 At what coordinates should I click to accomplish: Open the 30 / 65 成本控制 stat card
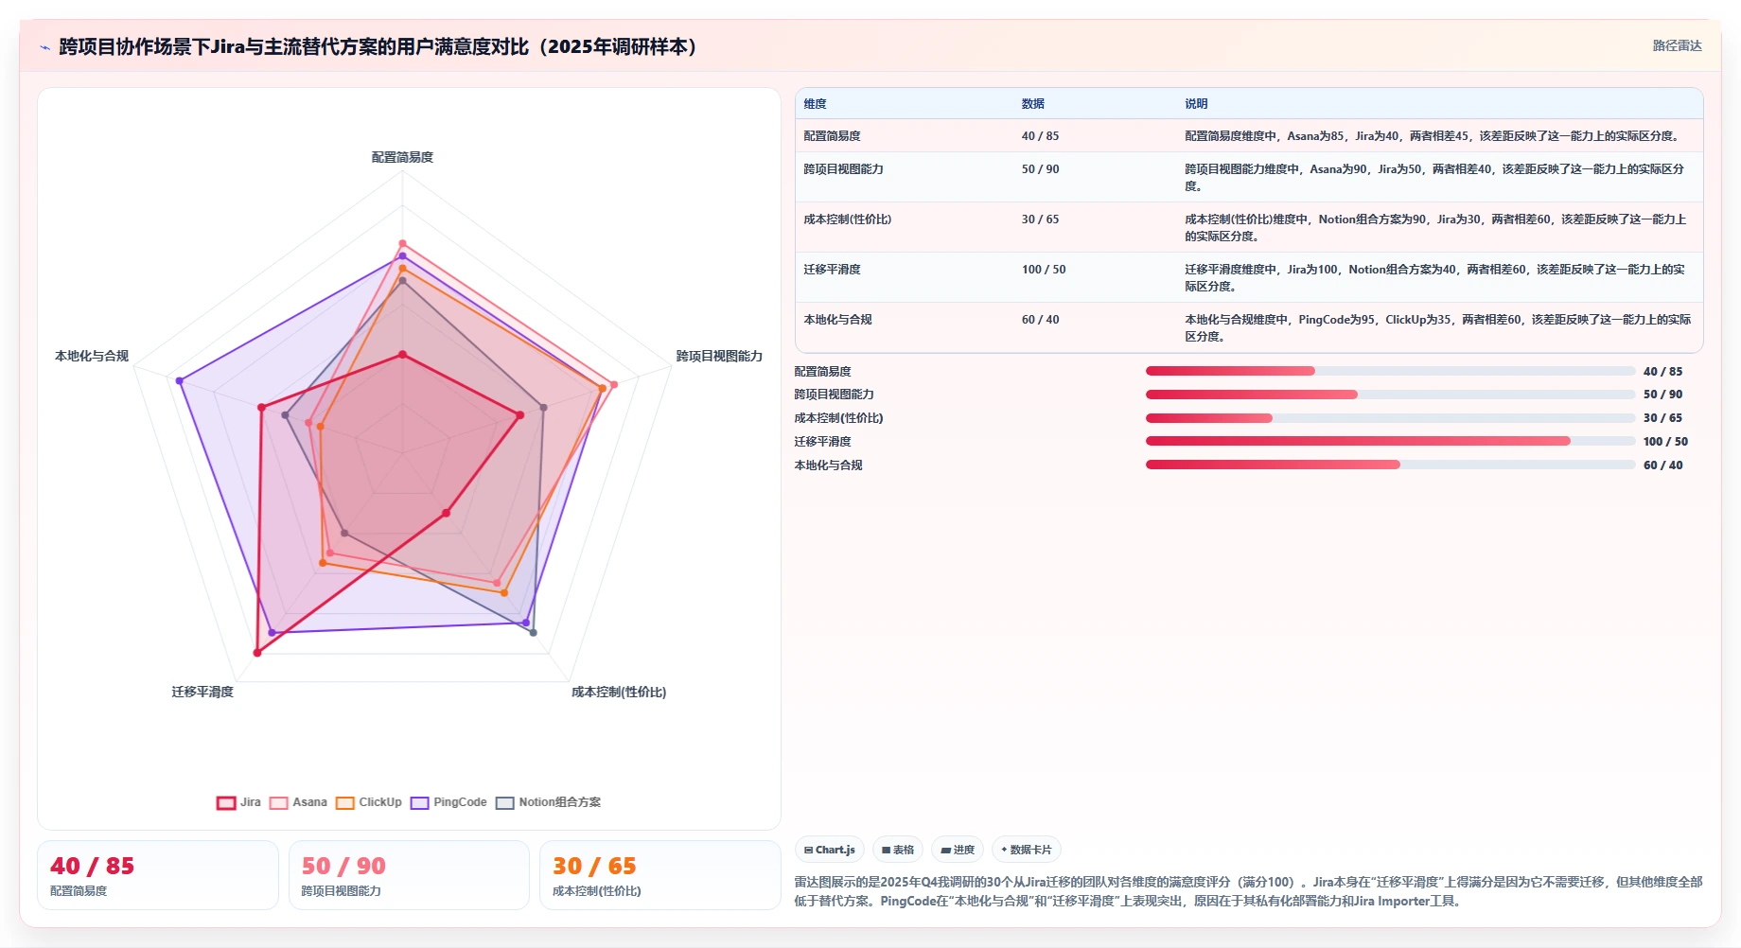(659, 875)
